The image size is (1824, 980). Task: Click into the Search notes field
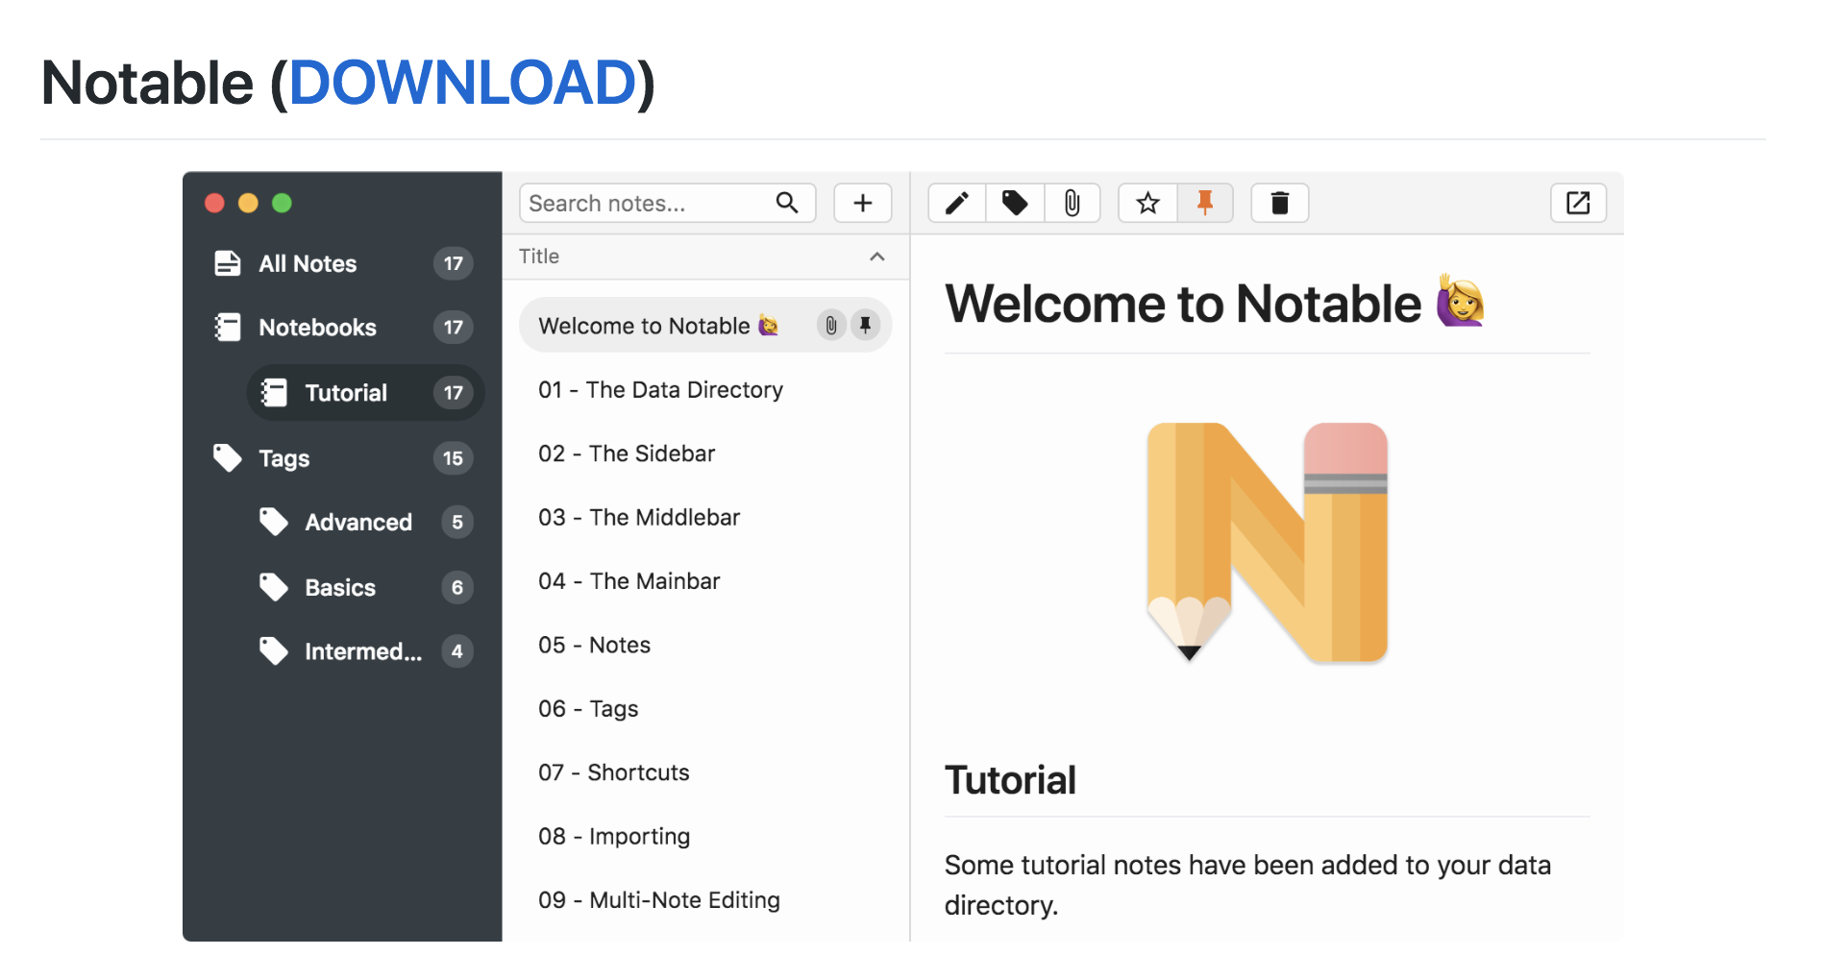click(644, 204)
